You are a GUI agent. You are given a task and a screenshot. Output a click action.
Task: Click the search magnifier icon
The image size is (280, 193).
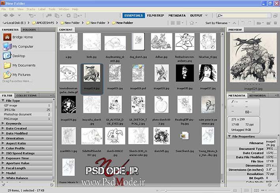pos(220,16)
